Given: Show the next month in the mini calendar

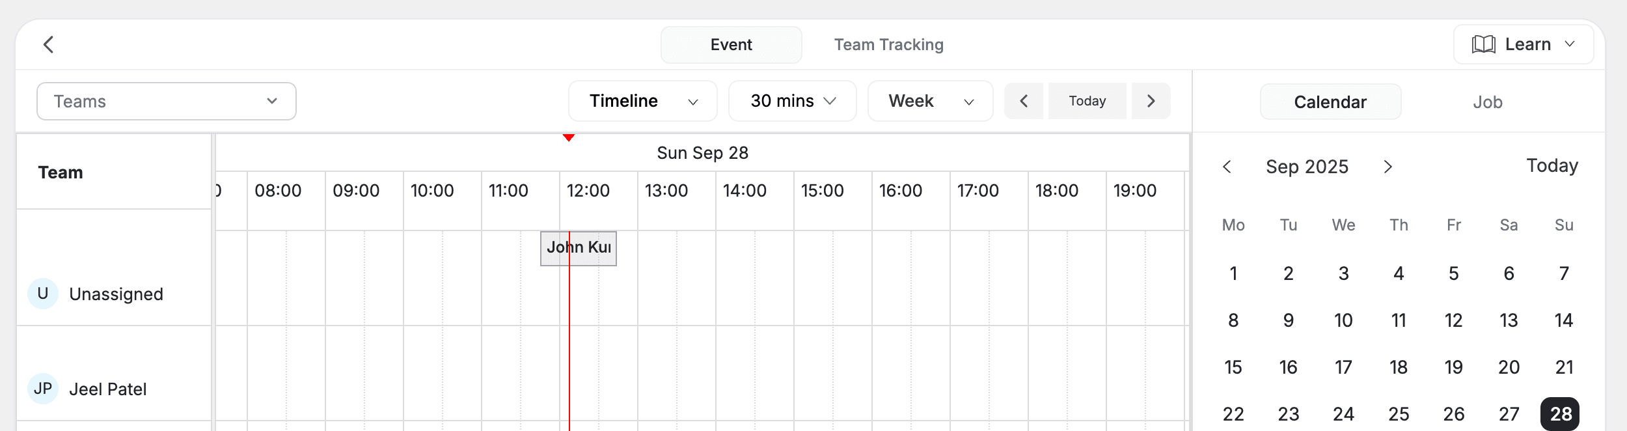Looking at the screenshot, I should tap(1388, 167).
